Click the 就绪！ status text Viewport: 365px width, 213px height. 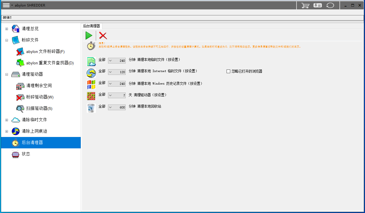point(7,18)
